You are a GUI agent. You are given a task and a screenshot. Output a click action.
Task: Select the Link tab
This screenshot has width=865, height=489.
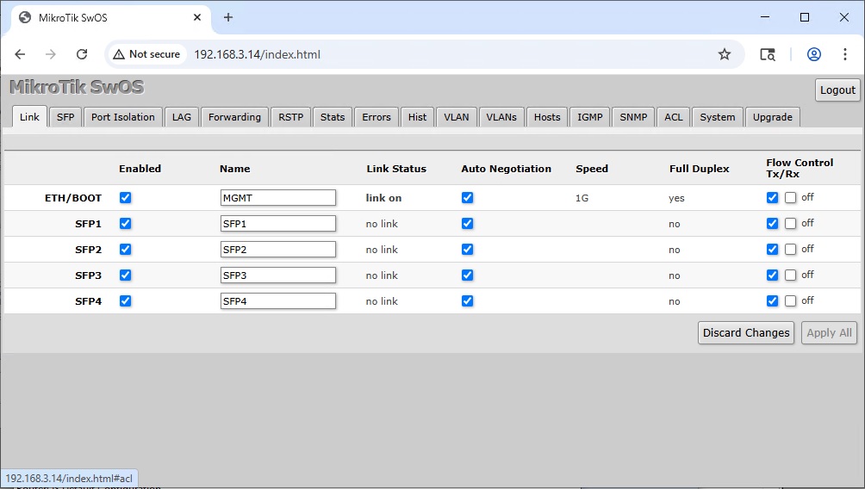point(29,117)
